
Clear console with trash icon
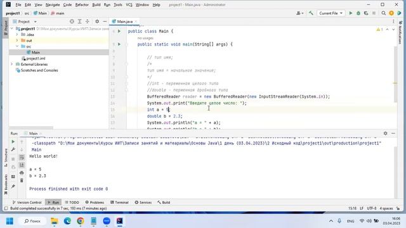22,180
